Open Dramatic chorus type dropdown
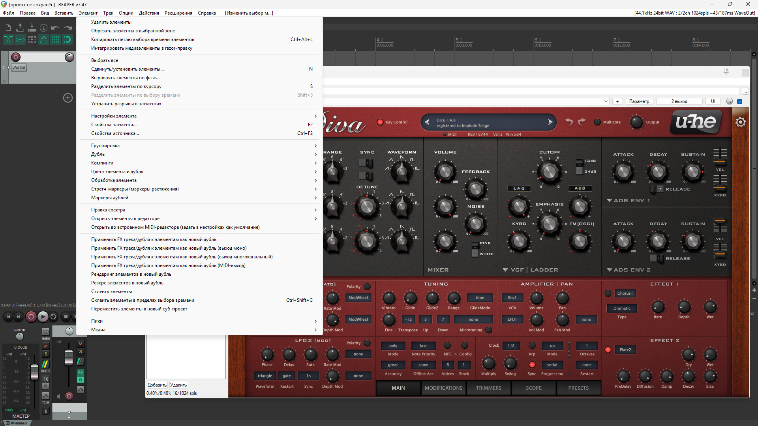758x426 pixels. tap(622, 308)
